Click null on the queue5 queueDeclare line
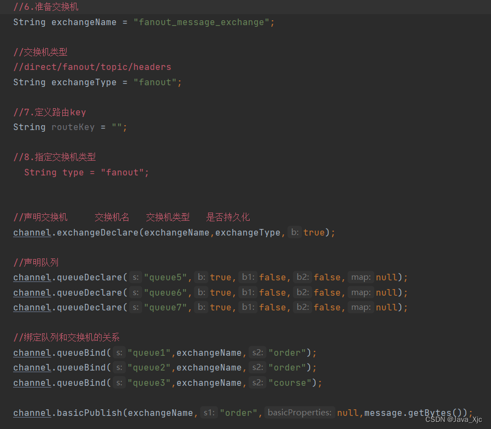The width and height of the screenshot is (491, 429). [x=387, y=277]
